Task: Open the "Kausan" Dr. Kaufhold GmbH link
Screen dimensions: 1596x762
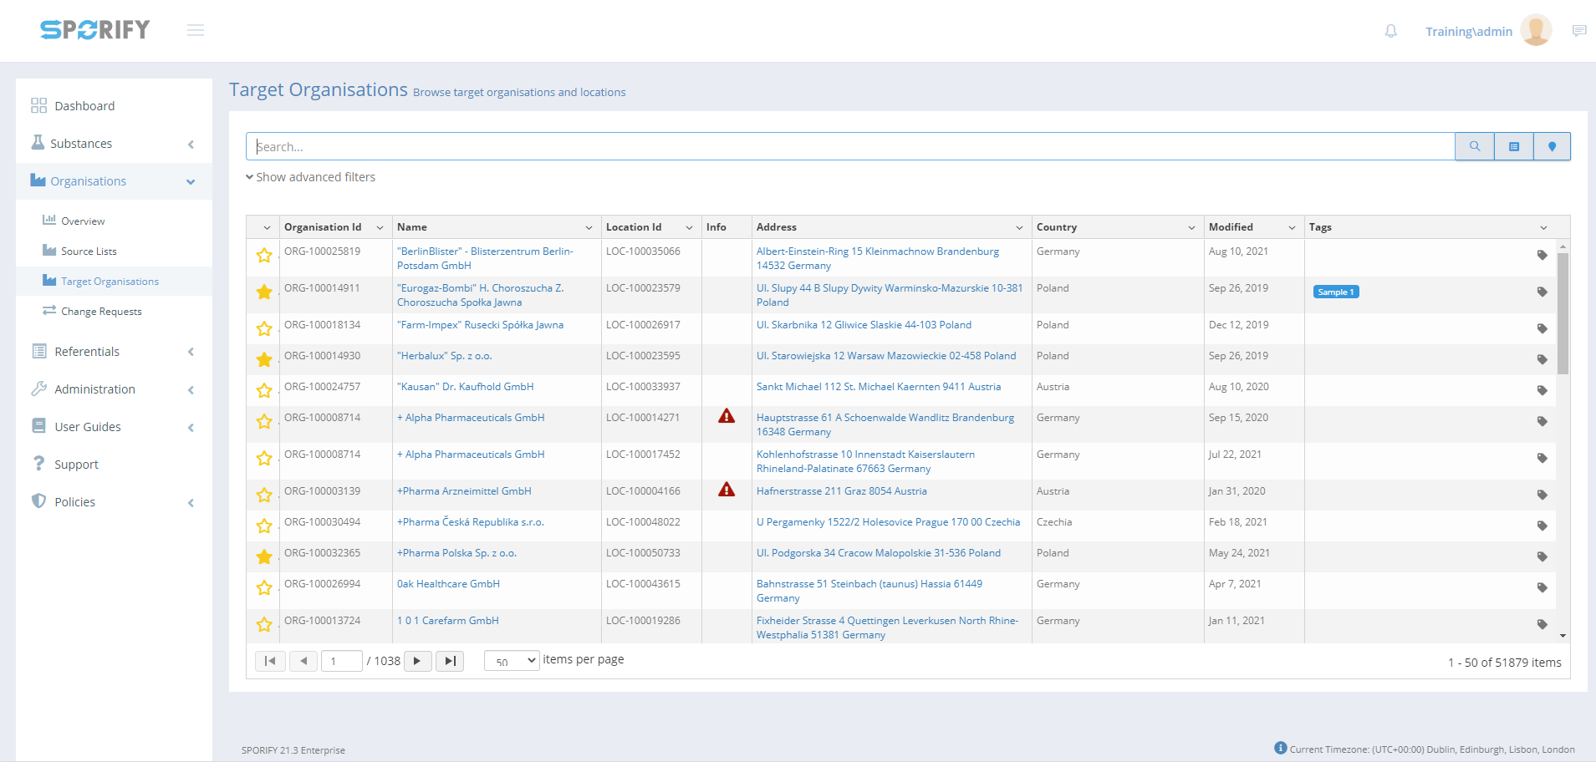Action: tap(465, 387)
